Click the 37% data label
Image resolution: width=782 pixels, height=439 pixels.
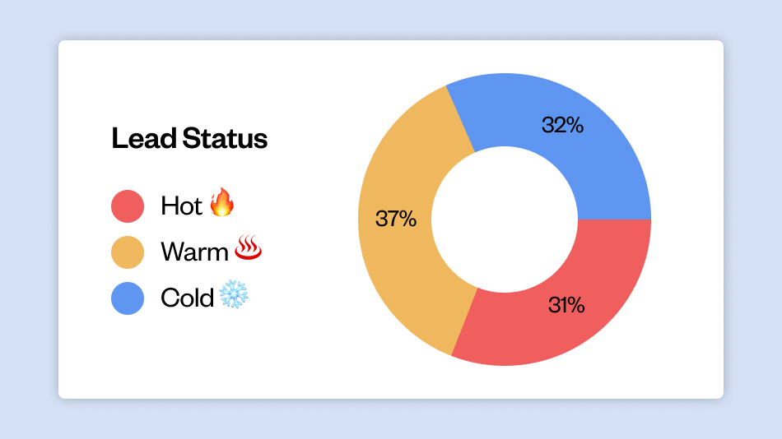tap(396, 219)
